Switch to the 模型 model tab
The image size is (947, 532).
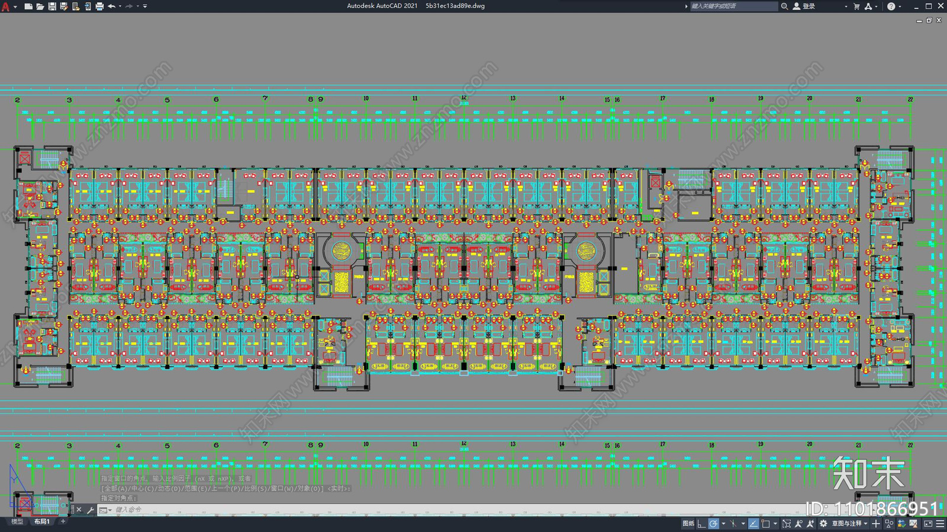pyautogui.click(x=17, y=521)
